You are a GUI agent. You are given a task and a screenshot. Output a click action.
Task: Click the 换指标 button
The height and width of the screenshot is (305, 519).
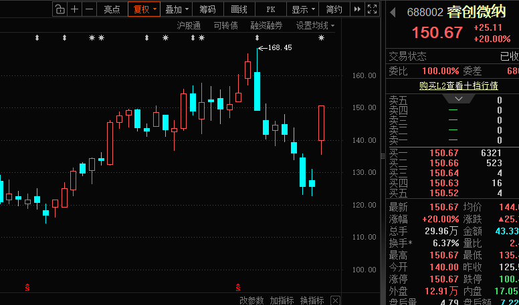coord(312,300)
